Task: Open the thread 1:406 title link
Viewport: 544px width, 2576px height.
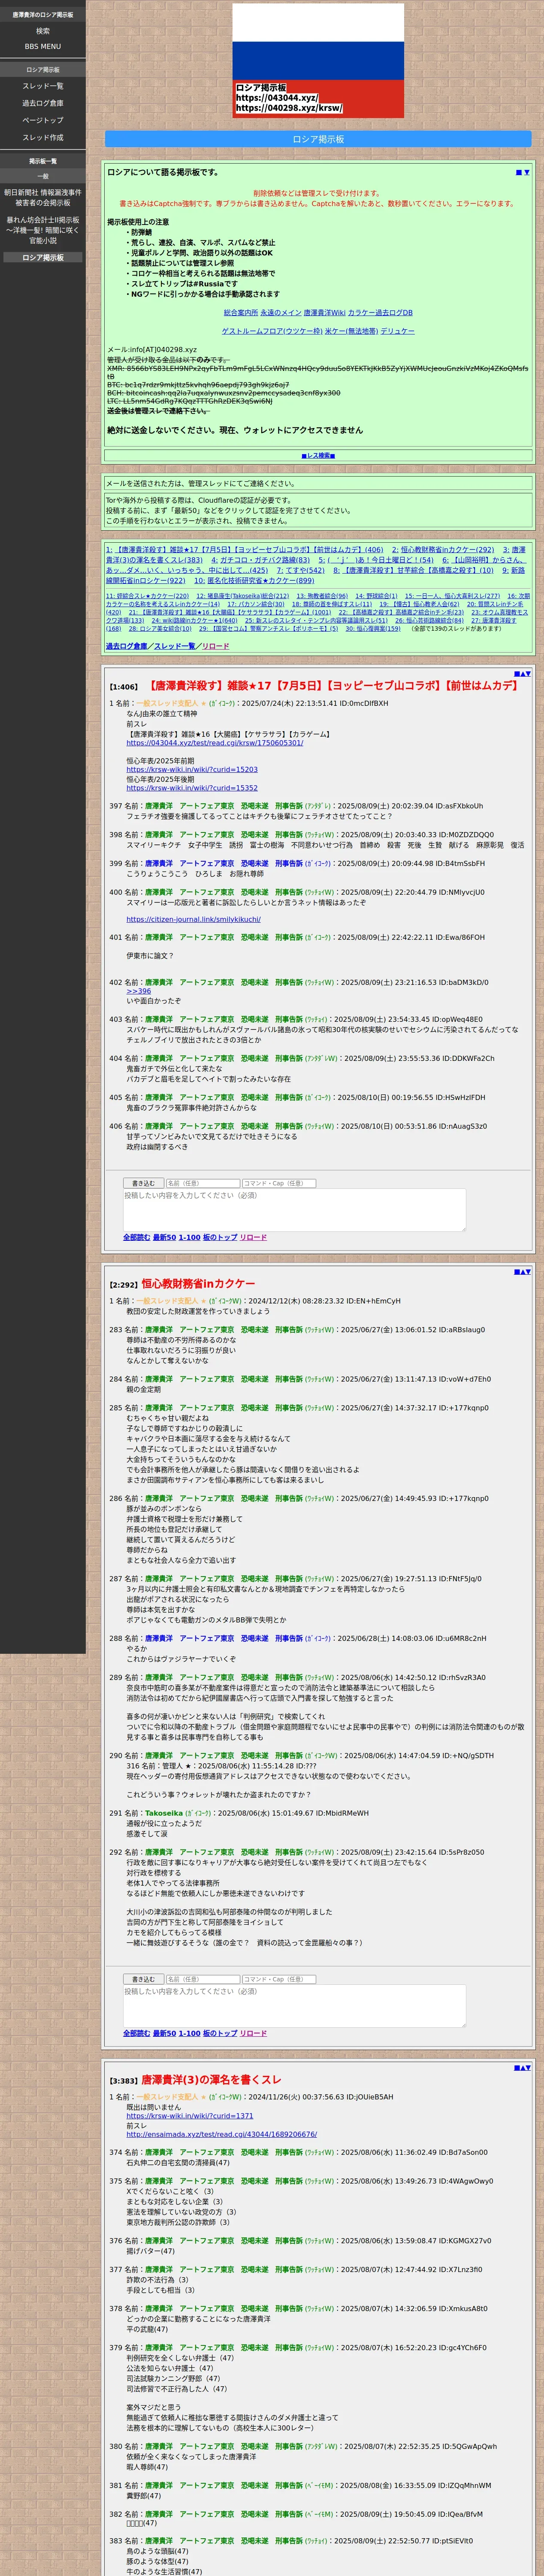Action: pyautogui.click(x=332, y=686)
